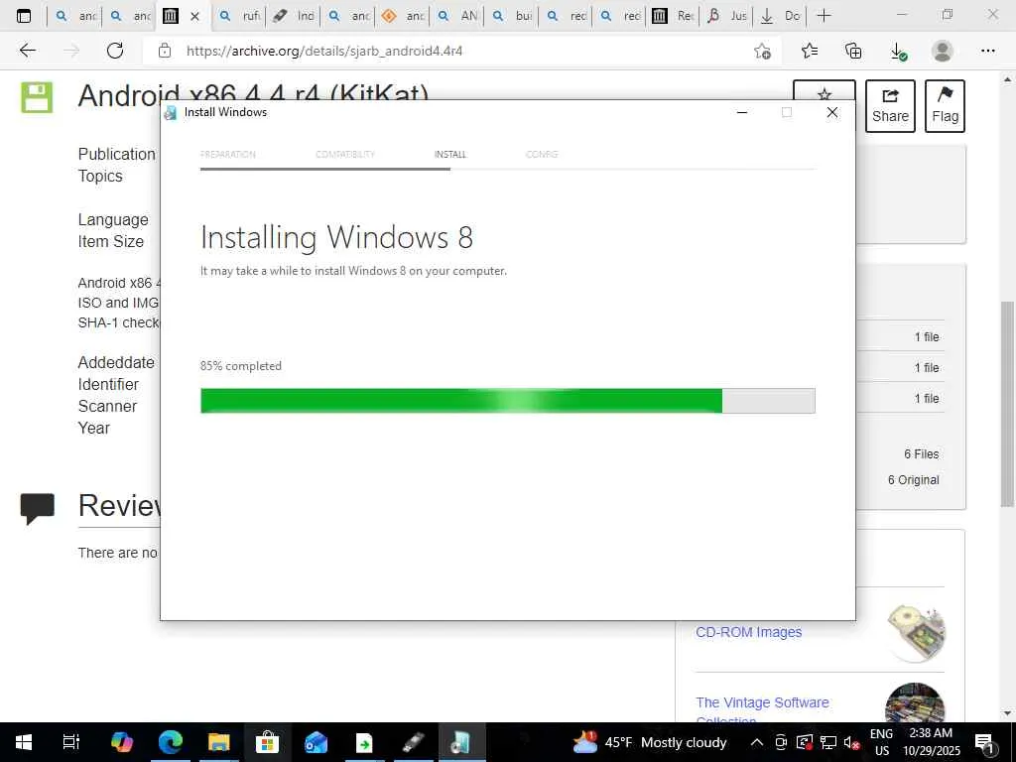The height and width of the screenshot is (762, 1016).
Task: Click the CD-ROM Images thumbnail
Action: point(916,632)
